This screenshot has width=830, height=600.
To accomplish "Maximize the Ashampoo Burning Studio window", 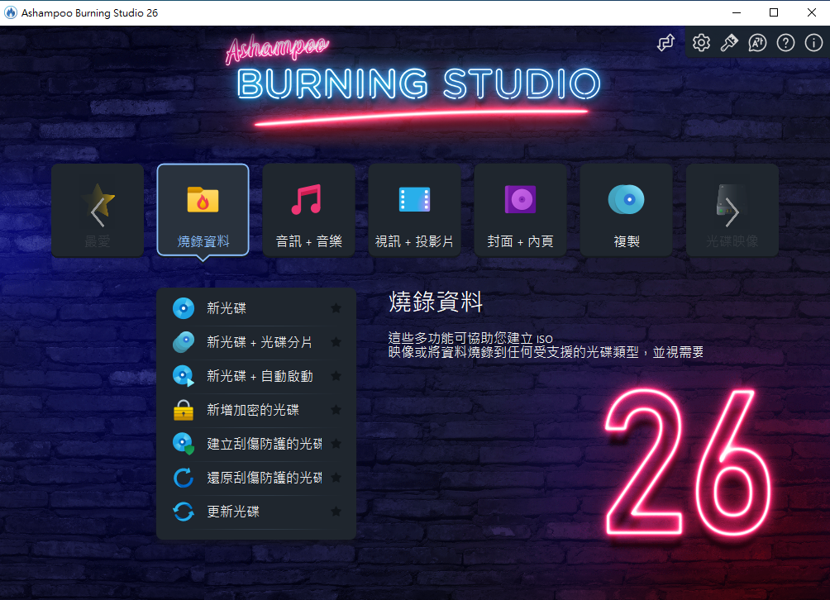I will (x=774, y=12).
